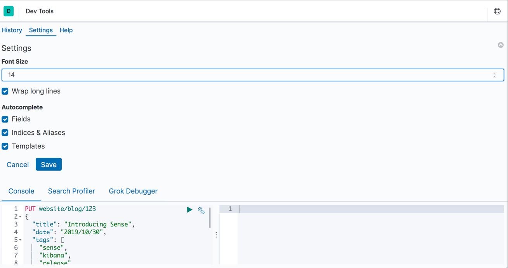Save the console settings
Viewport: 508px width, 268px height.
click(x=49, y=164)
